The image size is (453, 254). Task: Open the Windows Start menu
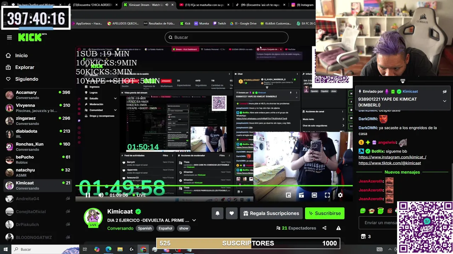click(x=6, y=249)
